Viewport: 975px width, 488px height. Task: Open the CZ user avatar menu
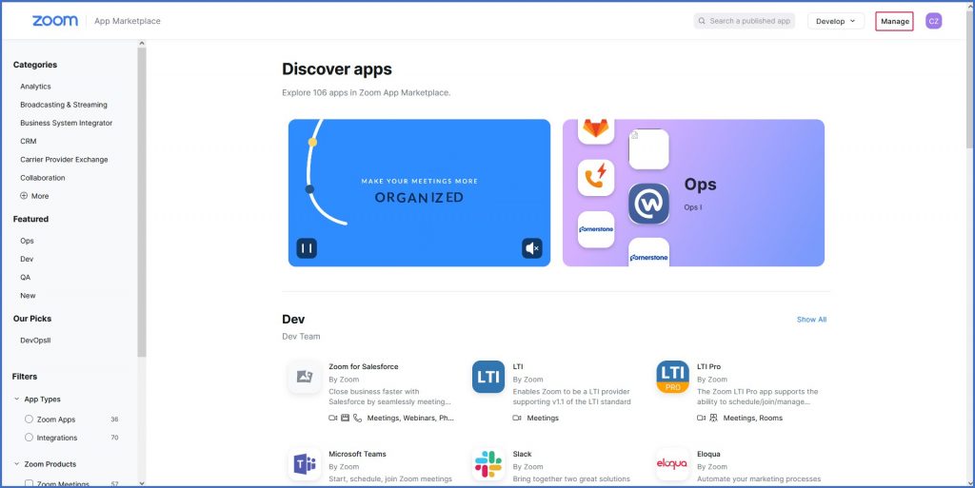(x=933, y=21)
